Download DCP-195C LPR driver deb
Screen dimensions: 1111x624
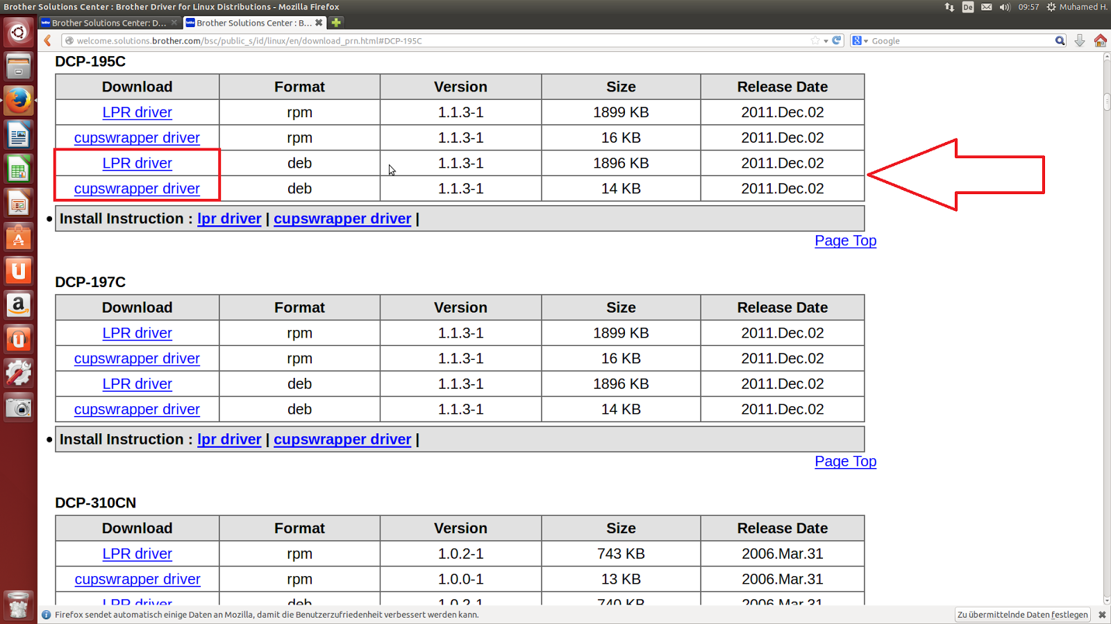[137, 163]
